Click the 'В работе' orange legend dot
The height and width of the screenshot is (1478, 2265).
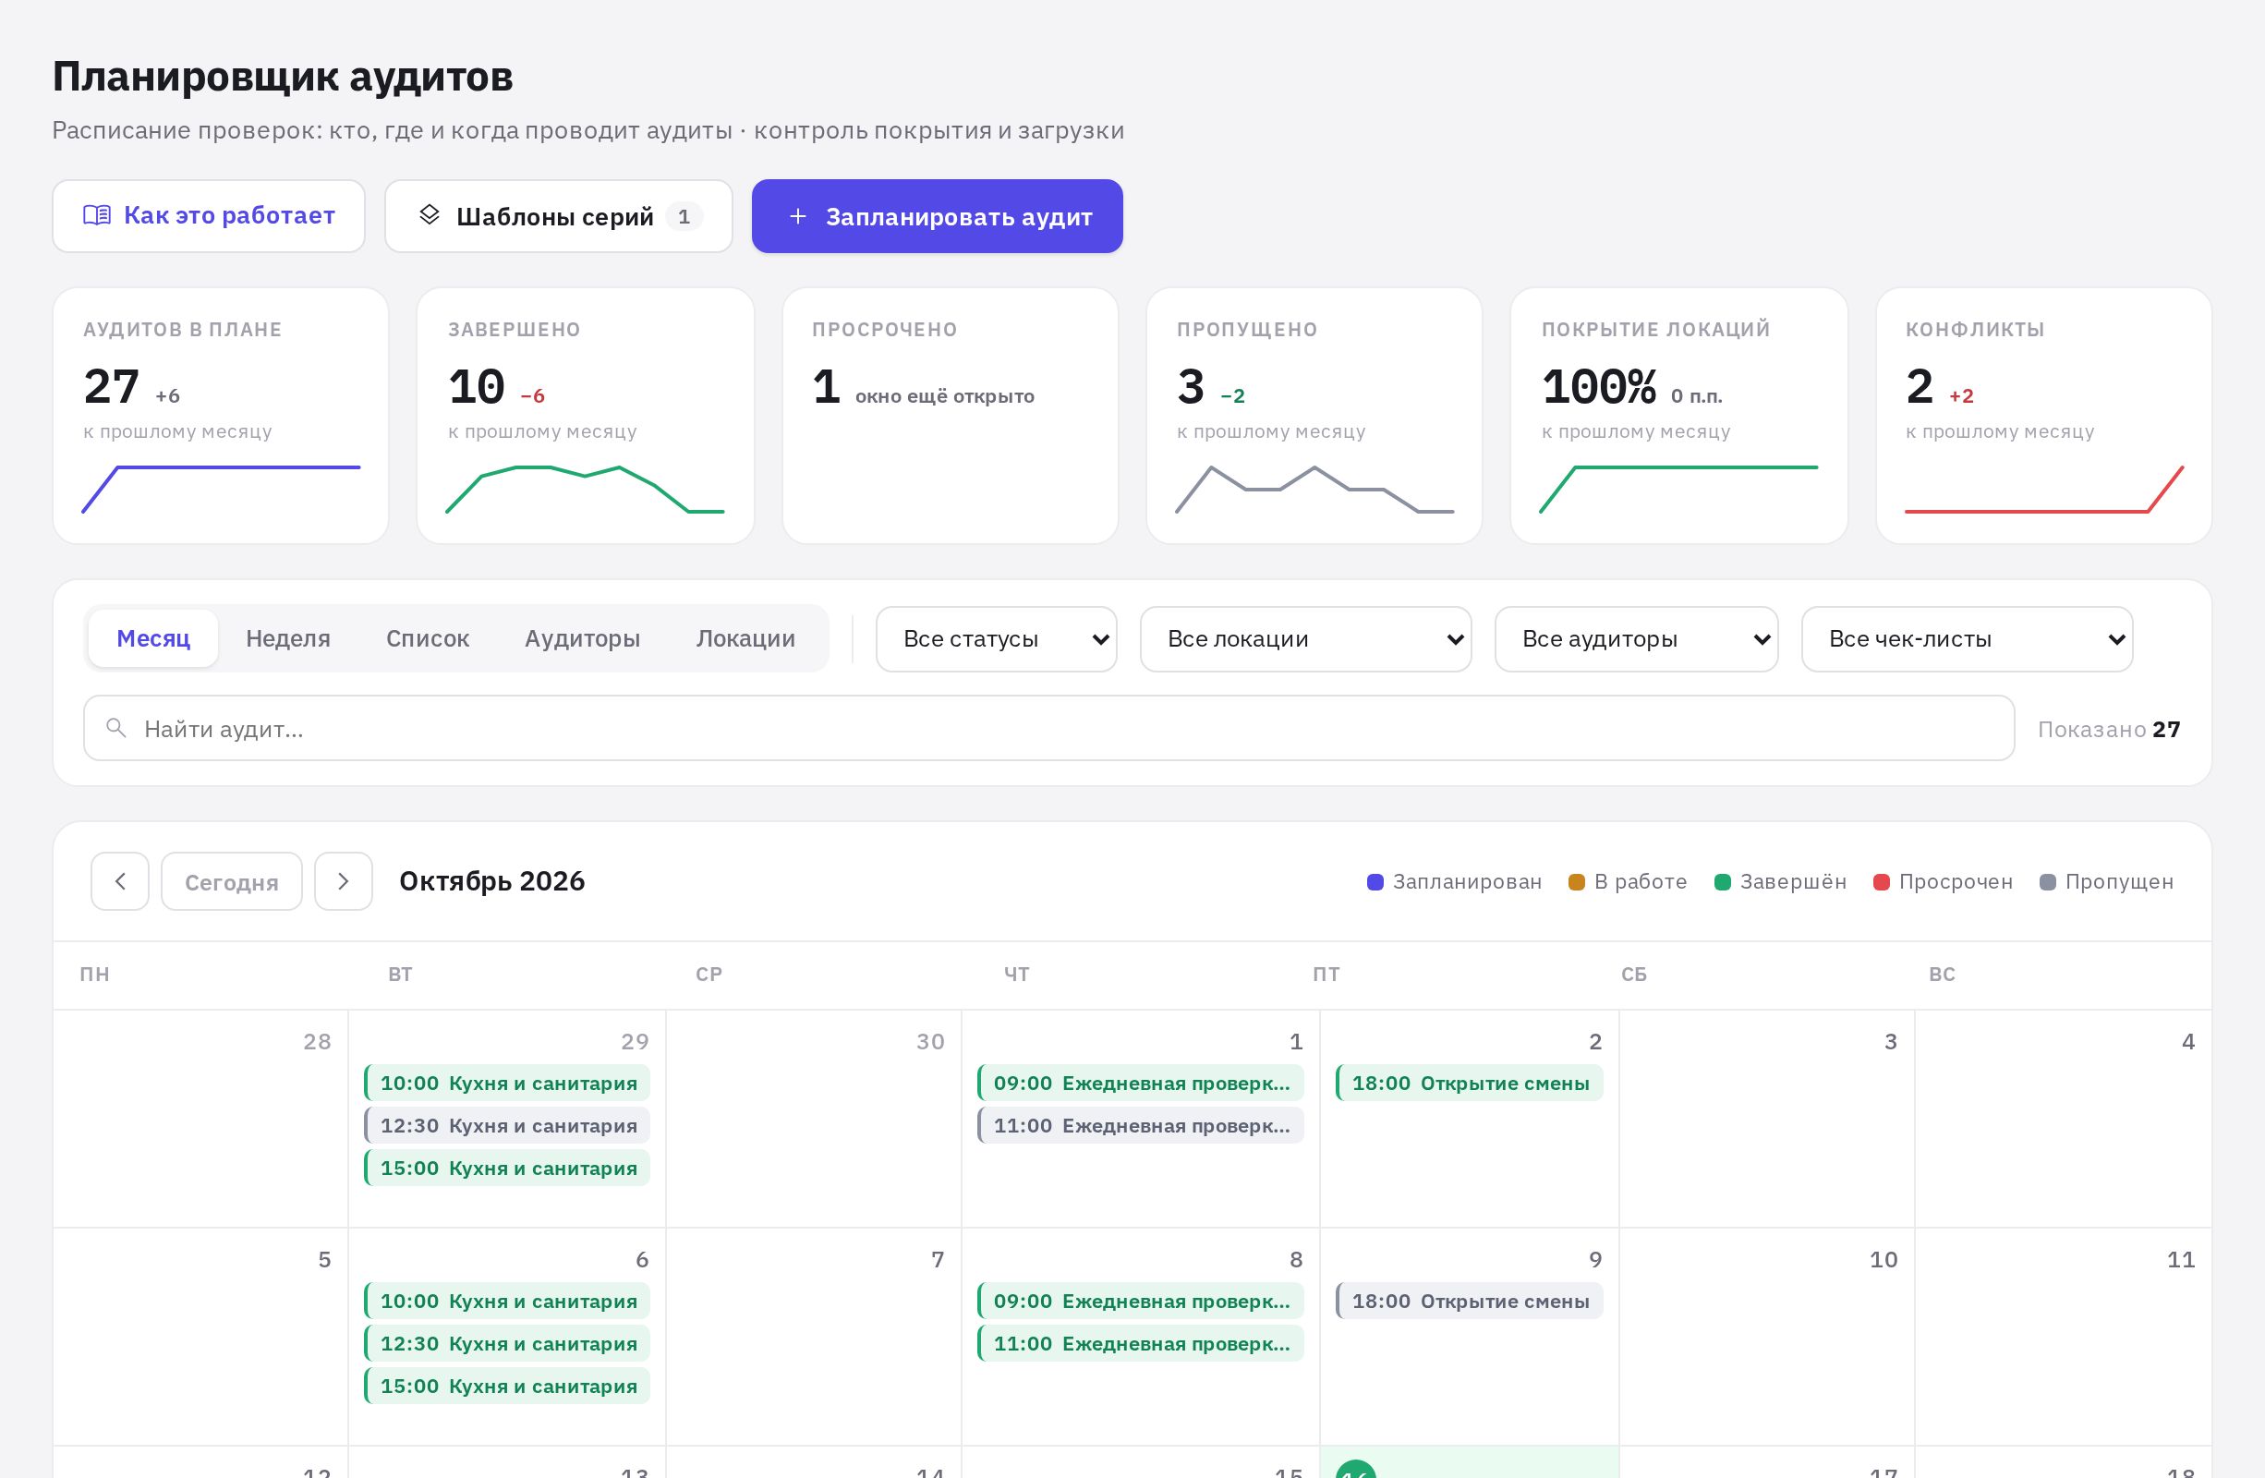(x=1577, y=882)
